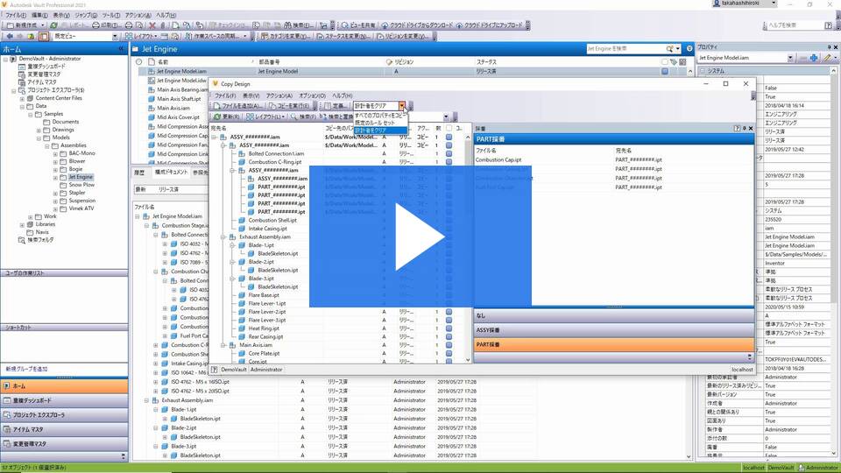Click Execute Copy (コピーを実行) in Copy Design

coord(289,106)
